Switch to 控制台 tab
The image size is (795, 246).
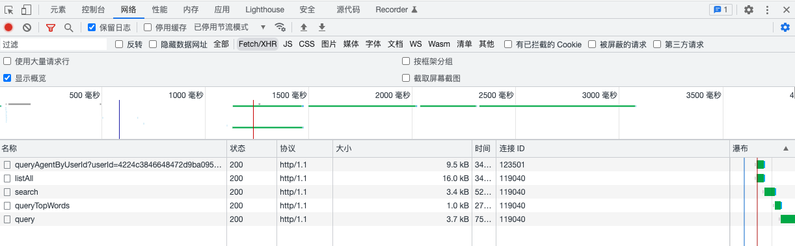(93, 10)
